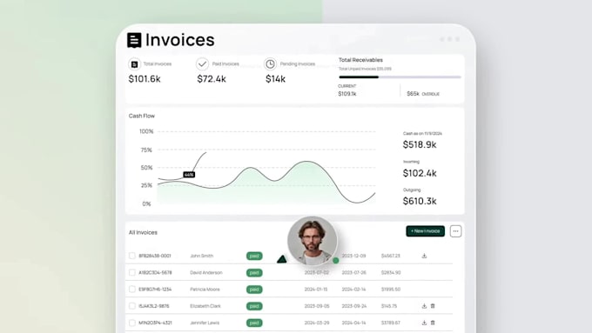Click the $65k overdue amount
Screen dimensions: 592x333
point(413,94)
